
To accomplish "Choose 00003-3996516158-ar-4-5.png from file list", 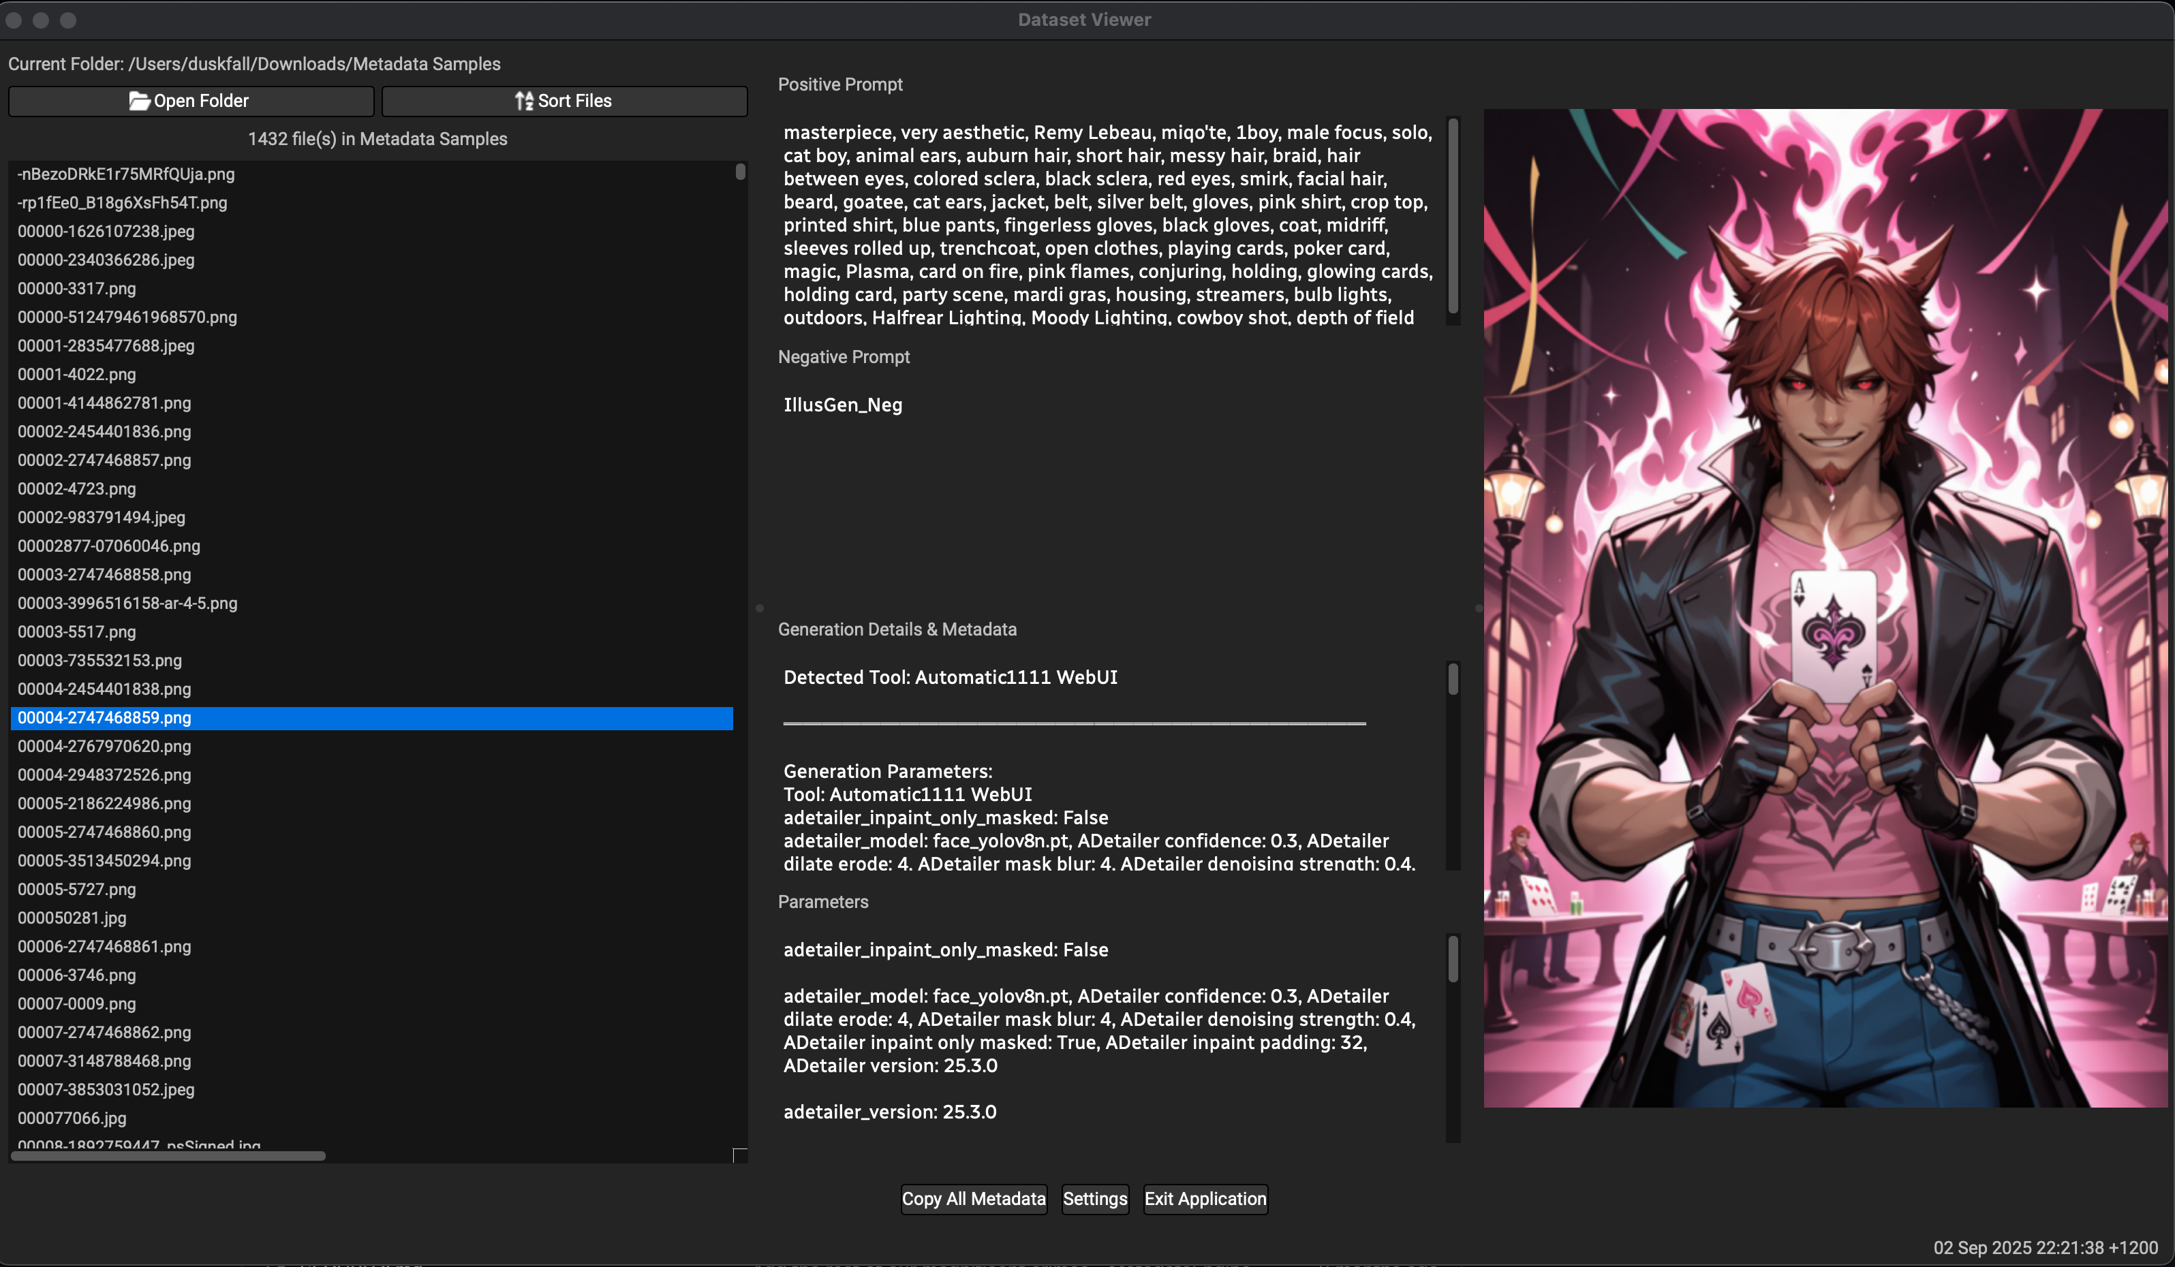I will [127, 604].
